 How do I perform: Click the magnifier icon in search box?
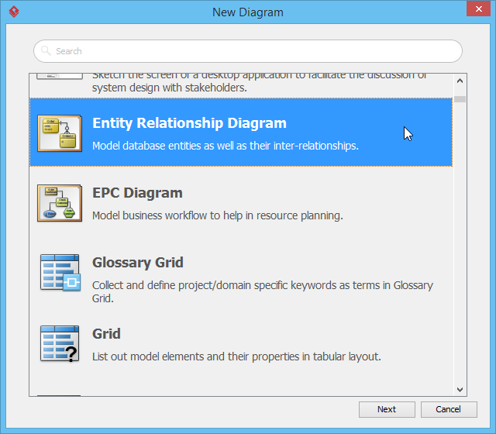tap(46, 50)
